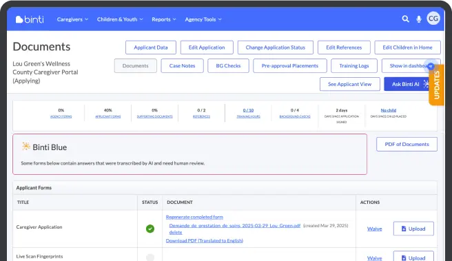Open Training Logs

(354, 65)
